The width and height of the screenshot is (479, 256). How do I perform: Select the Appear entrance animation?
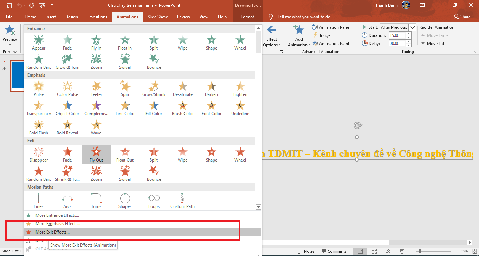point(38,42)
